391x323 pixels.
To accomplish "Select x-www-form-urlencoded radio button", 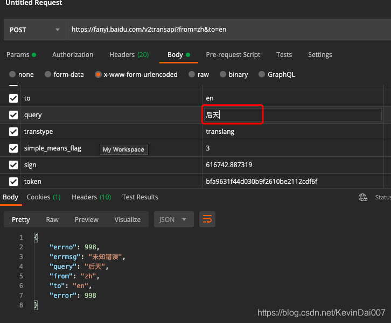I will click(x=98, y=74).
